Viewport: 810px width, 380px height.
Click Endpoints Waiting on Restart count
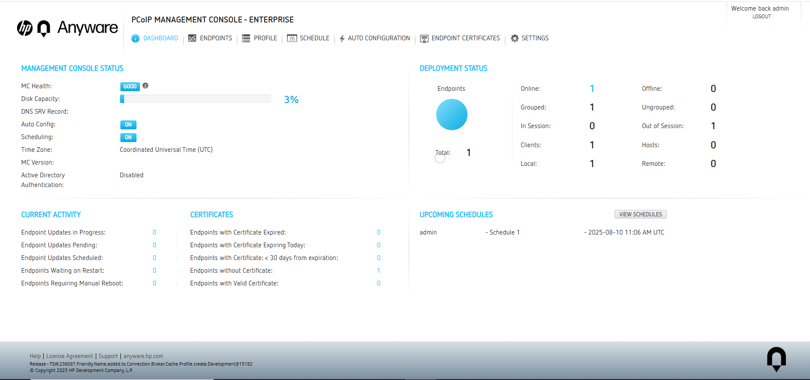tap(154, 271)
